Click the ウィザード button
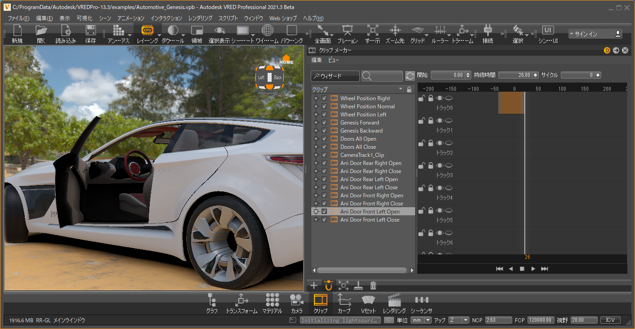This screenshot has height=329, width=635. click(335, 76)
